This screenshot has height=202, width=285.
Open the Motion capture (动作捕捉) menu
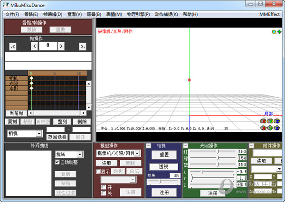[166, 14]
